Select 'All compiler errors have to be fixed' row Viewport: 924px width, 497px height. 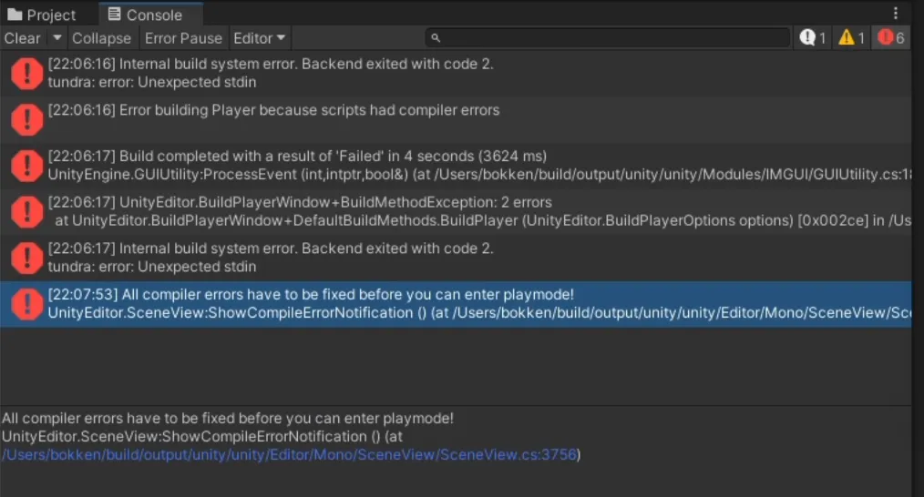[456, 304]
